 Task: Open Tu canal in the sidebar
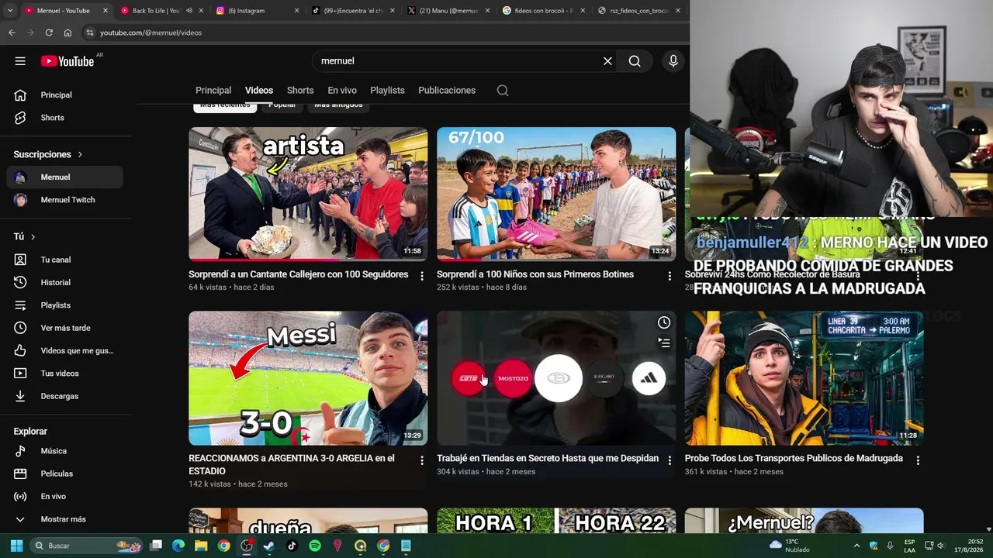click(x=66, y=260)
